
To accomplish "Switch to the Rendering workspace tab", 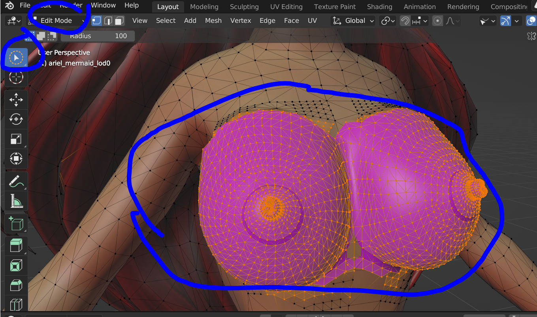I will (x=463, y=7).
